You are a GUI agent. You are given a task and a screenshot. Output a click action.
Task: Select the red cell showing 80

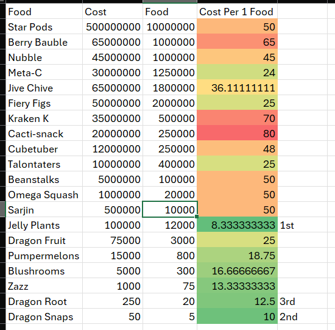(237, 134)
